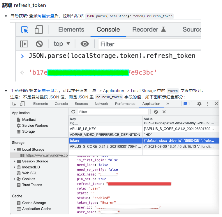Click the token_type "Bearer" value
The height and width of the screenshot is (217, 222).
click(x=108, y=203)
